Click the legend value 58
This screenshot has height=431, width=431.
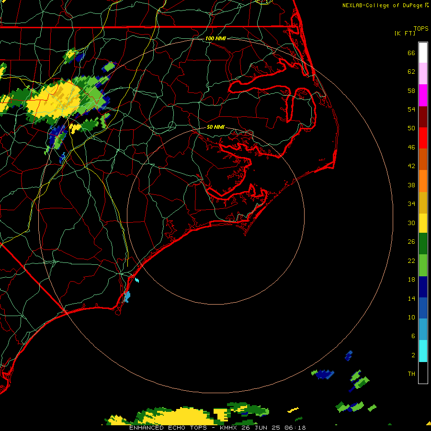tap(411, 91)
